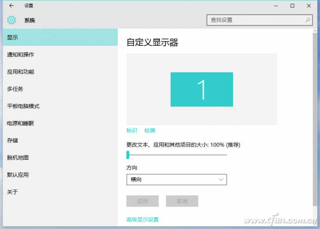Select 显示 in the sidebar
Viewport: 320px width, 229px height.
tap(60, 37)
